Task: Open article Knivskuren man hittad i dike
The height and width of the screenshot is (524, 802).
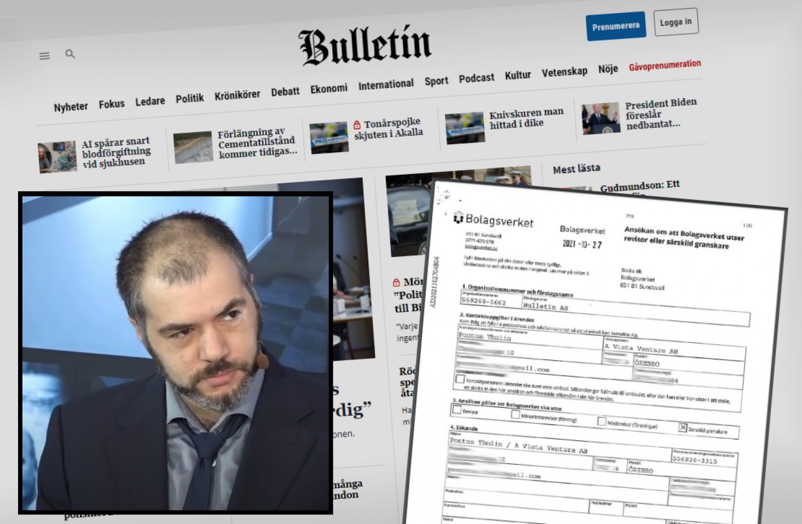Action: (526, 118)
